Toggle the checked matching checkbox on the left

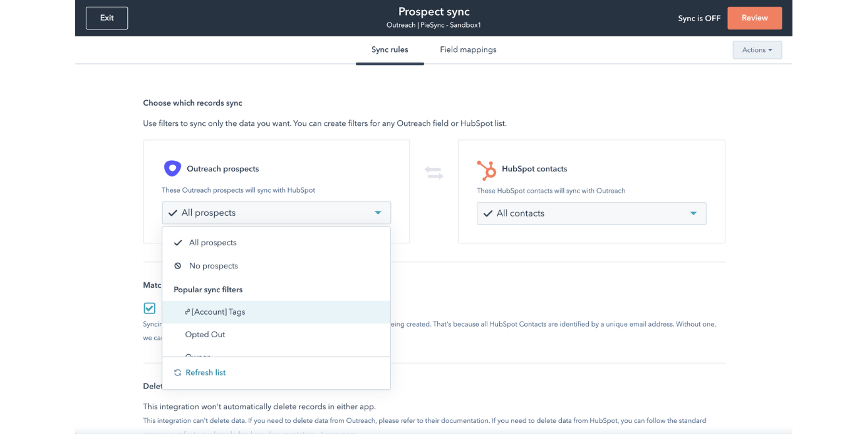[149, 308]
